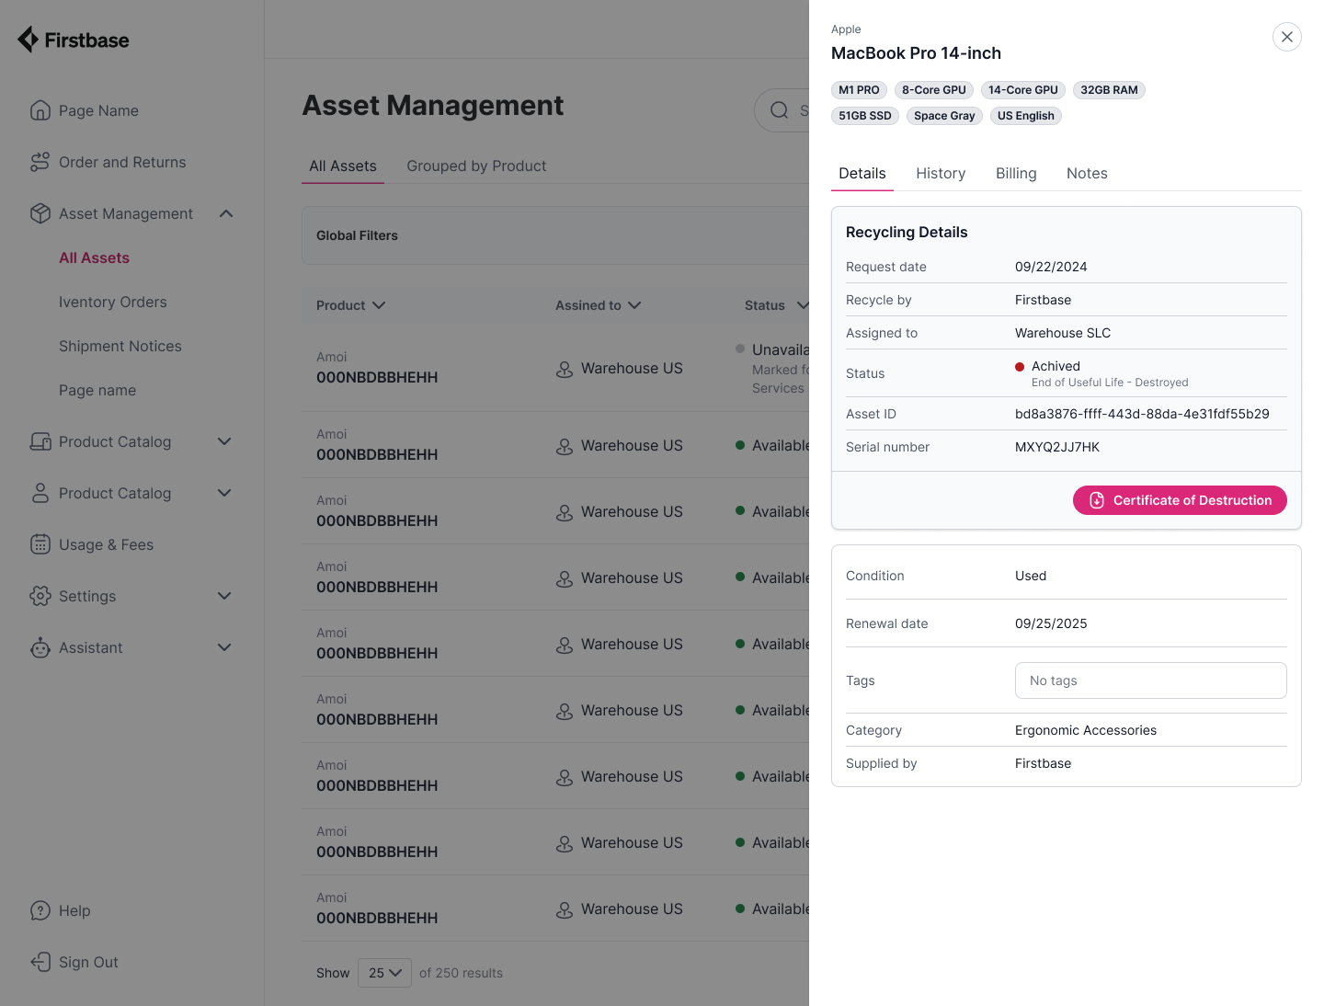The height and width of the screenshot is (1006, 1324).
Task: Click the Warehouse SLC value
Action: click(1063, 333)
